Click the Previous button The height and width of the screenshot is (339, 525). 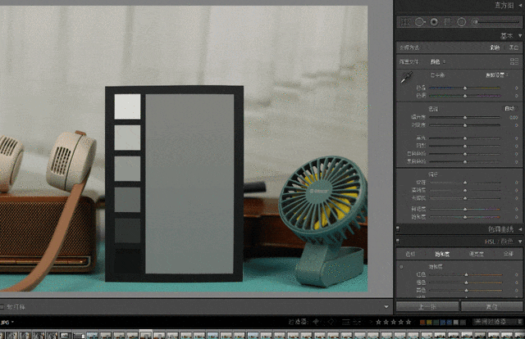click(427, 306)
